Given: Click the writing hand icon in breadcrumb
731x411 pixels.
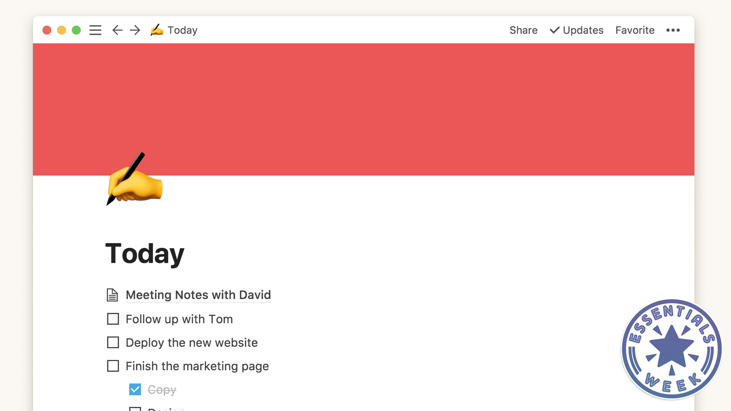Looking at the screenshot, I should click(156, 30).
